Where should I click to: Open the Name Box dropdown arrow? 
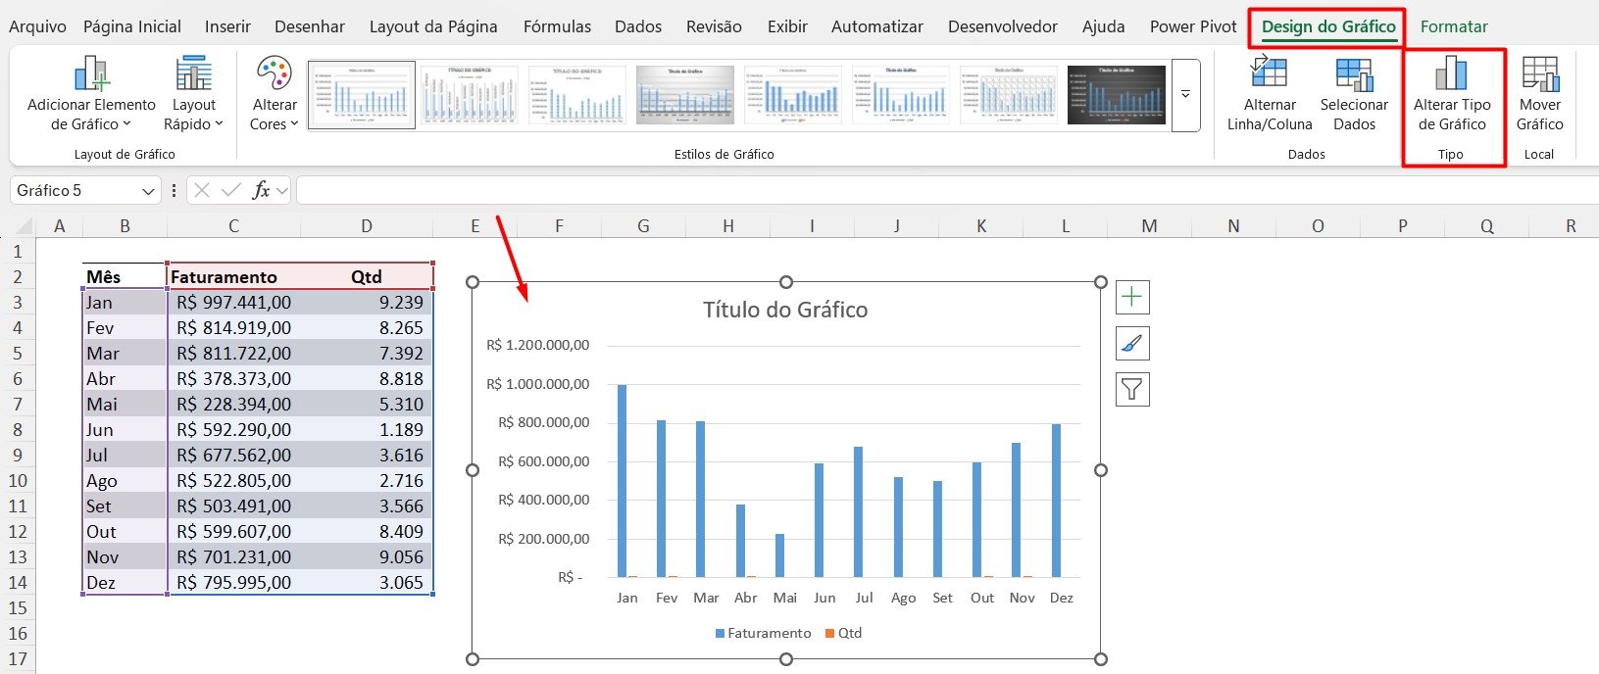coord(148,191)
